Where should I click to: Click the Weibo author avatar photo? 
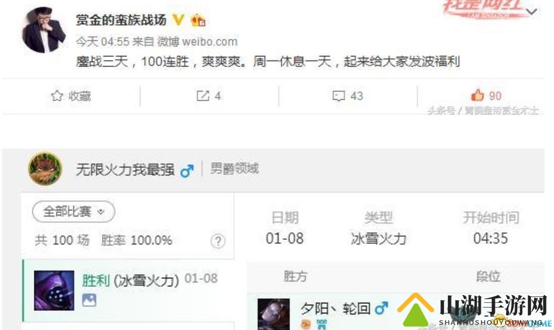coord(43,30)
